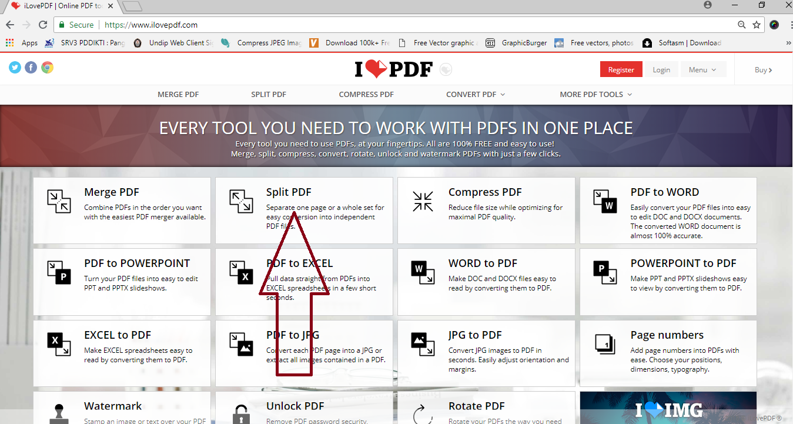Open the Menu dropdown in the header

[704, 69]
